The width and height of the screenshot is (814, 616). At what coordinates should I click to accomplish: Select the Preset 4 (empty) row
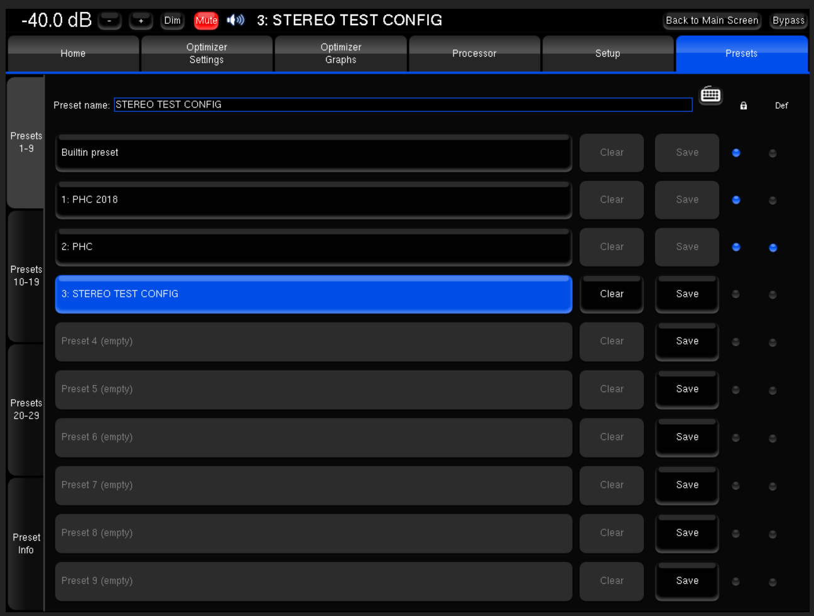pos(313,341)
